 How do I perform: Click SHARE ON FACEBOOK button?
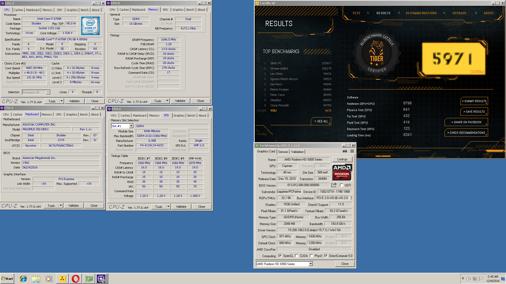(466, 122)
